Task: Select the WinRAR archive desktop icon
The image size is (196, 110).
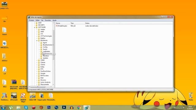Action: click(14, 84)
